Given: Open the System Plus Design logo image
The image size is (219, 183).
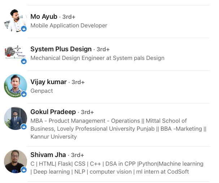Looking at the screenshot, I should point(16,53).
